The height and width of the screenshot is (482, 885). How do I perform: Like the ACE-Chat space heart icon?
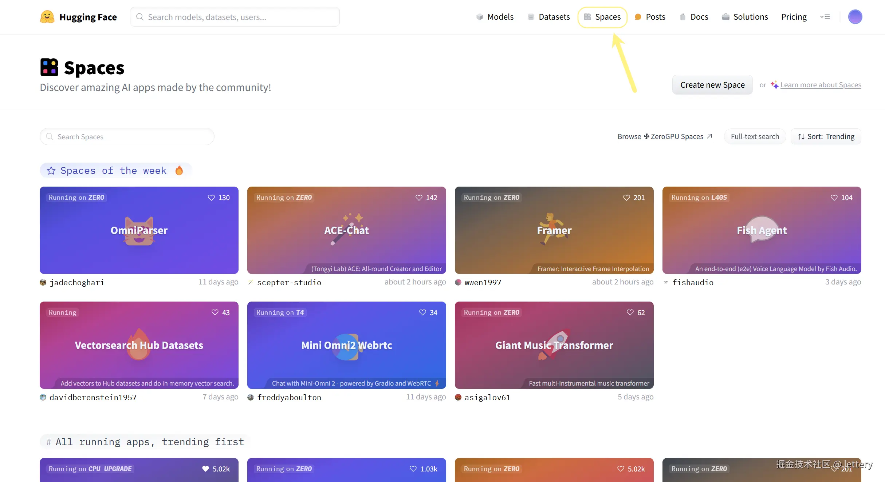pyautogui.click(x=419, y=198)
